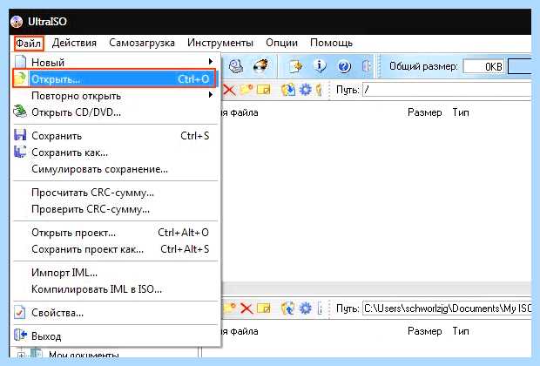
Task: Click lower pane Размер column header
Action: pyautogui.click(x=425, y=331)
